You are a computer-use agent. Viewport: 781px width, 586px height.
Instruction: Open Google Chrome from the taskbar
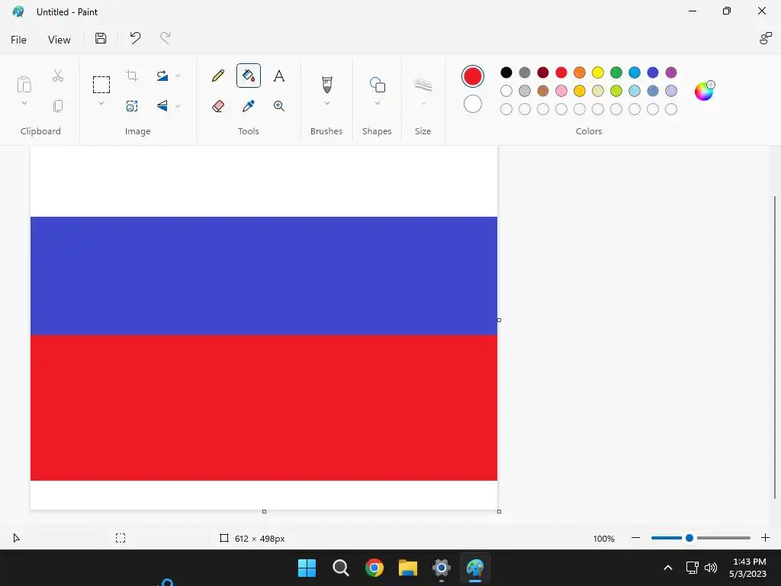click(374, 568)
